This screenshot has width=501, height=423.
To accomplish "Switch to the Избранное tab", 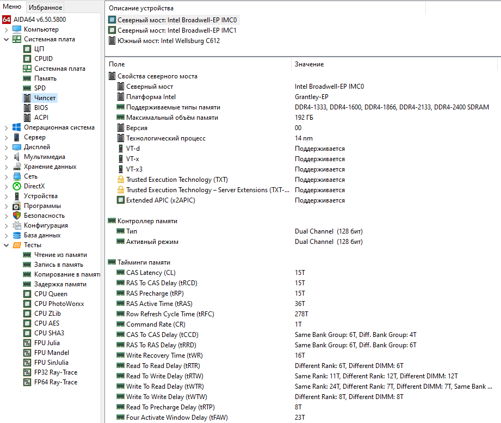I will tap(45, 7).
